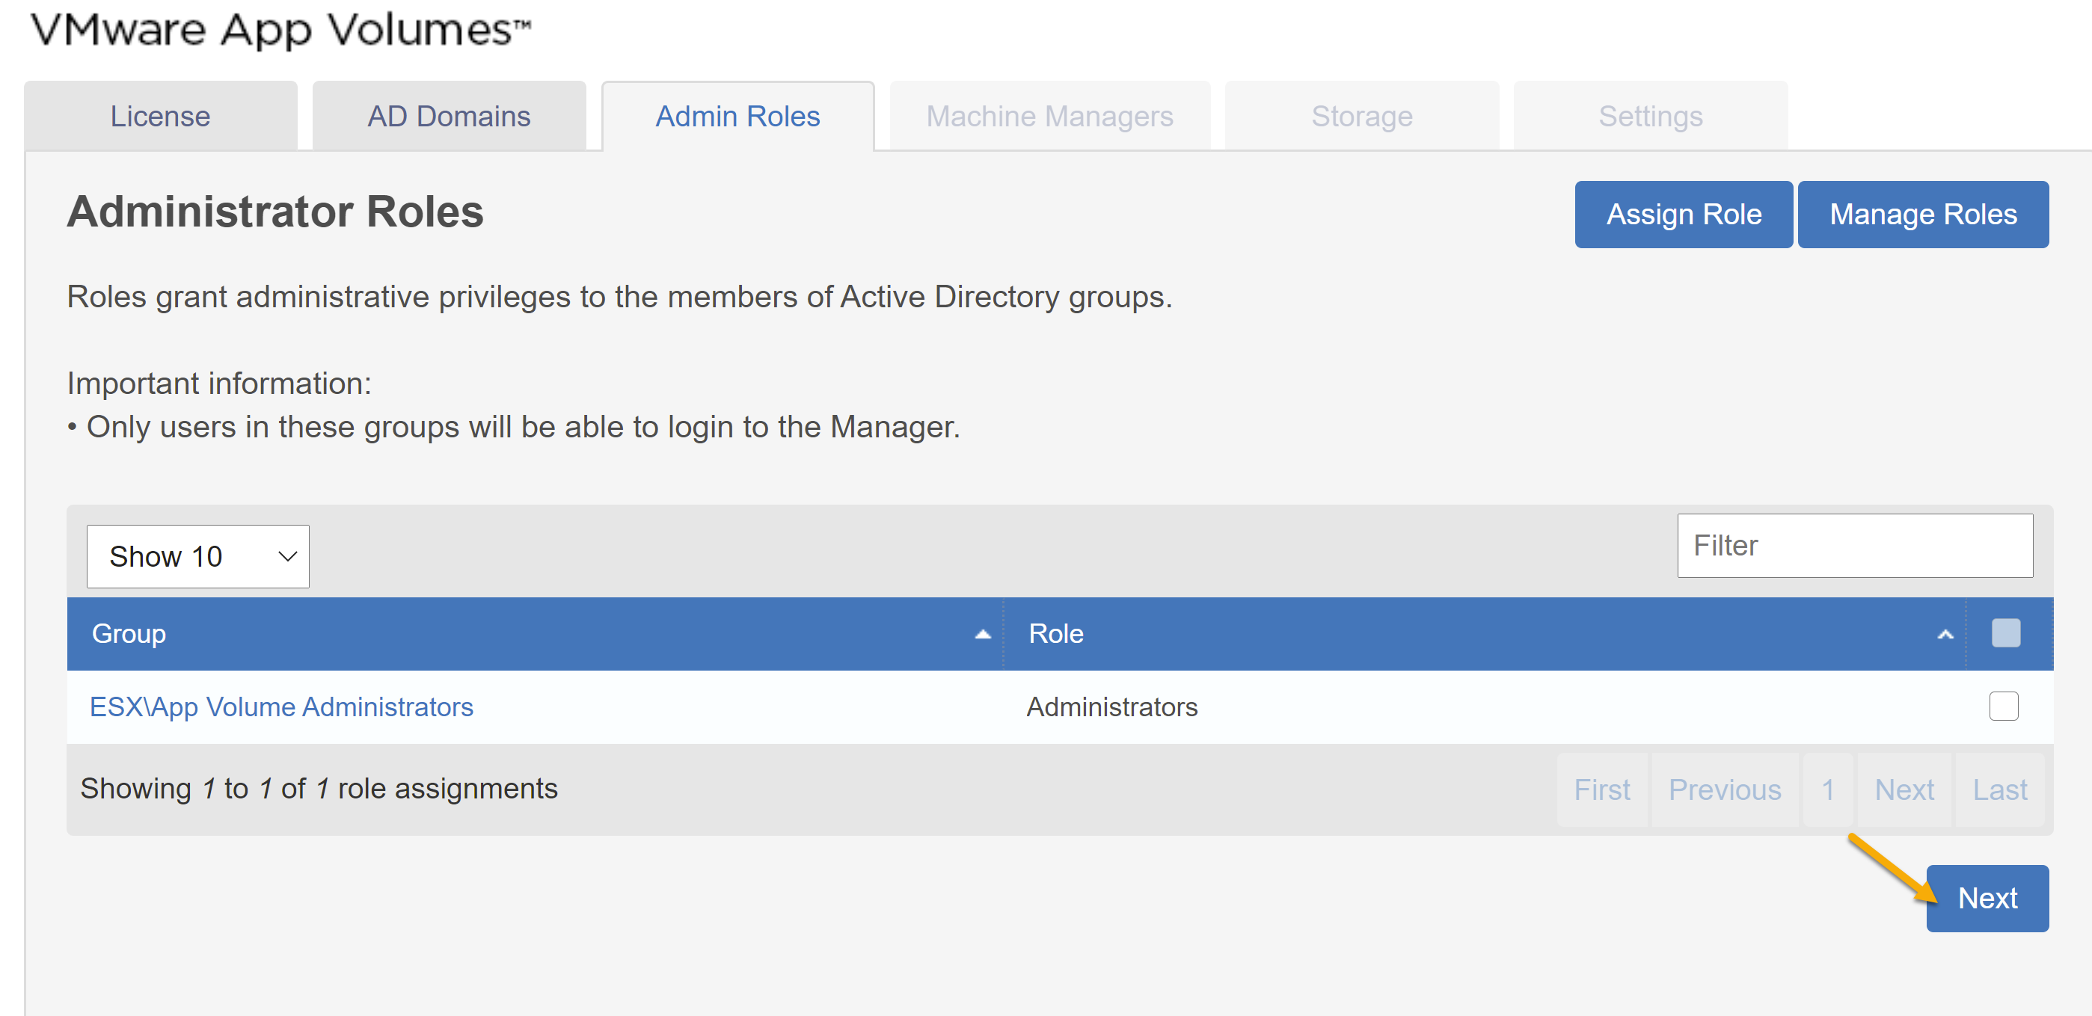Go to the First pagination page

pyautogui.click(x=1601, y=789)
